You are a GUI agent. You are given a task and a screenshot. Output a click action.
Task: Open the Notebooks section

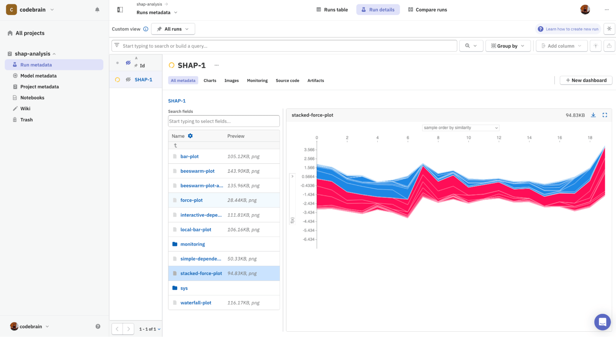(32, 98)
